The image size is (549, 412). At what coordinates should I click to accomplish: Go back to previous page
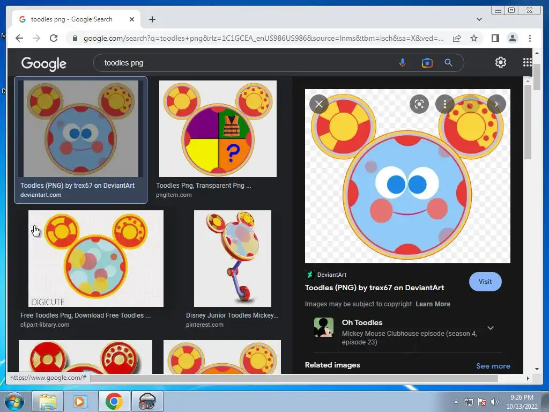(19, 38)
